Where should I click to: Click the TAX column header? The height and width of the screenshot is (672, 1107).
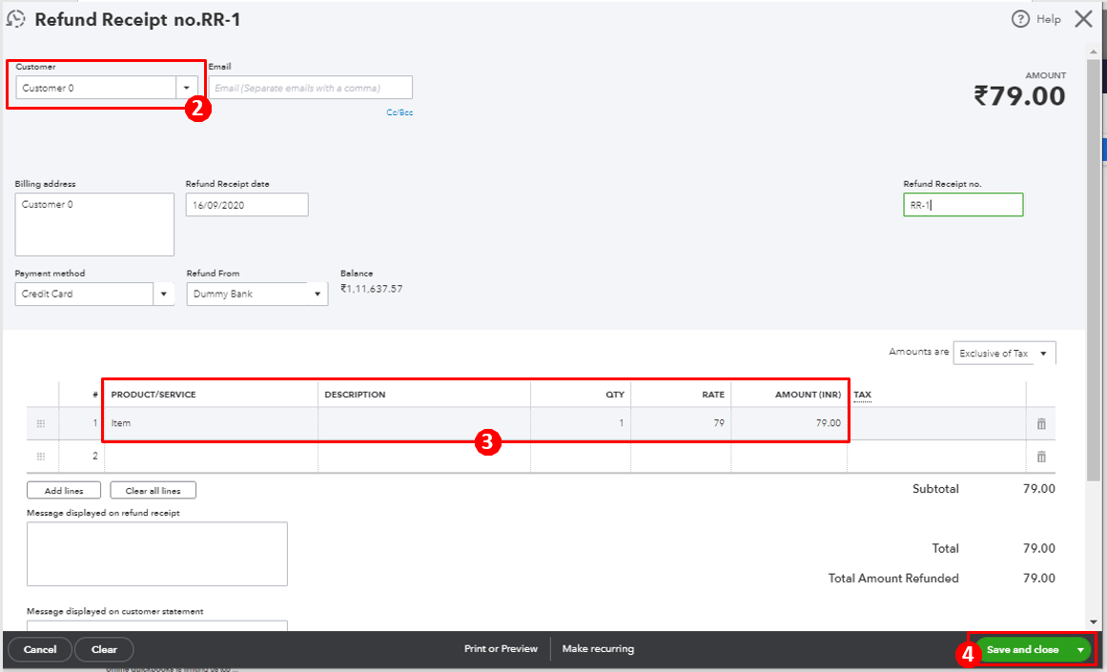coord(862,395)
